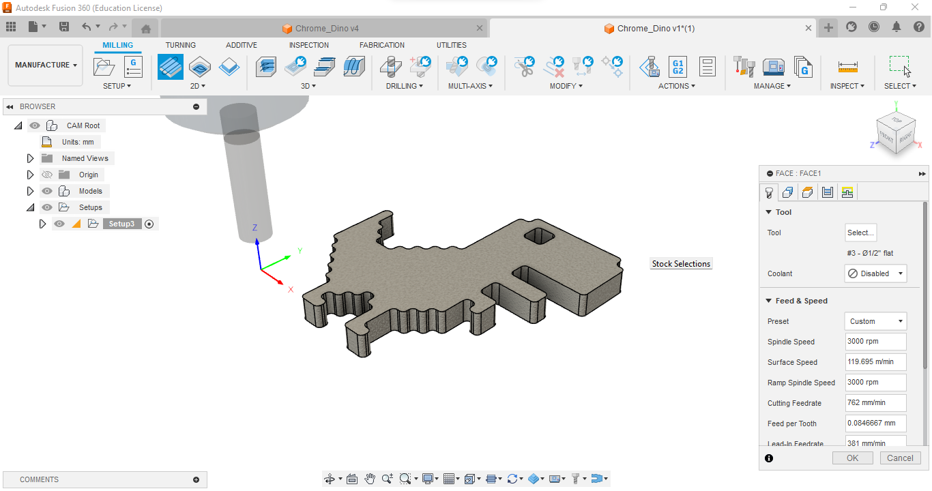This screenshot has height=491, width=932.
Task: Expand the Named Views node
Action: click(30, 158)
